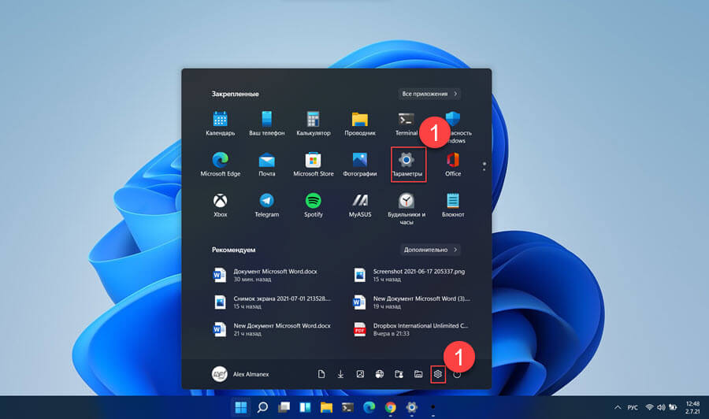Open Search from the taskbar
Screen dimensions: 709x419
click(x=262, y=407)
